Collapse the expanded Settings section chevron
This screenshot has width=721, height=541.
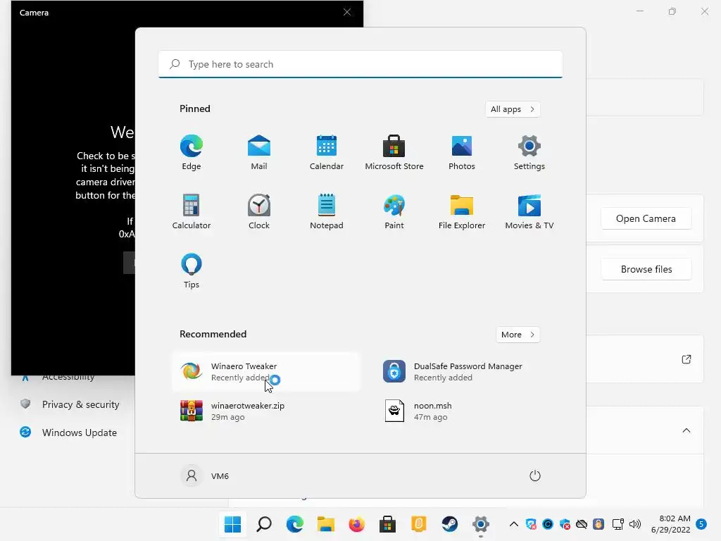(x=686, y=430)
